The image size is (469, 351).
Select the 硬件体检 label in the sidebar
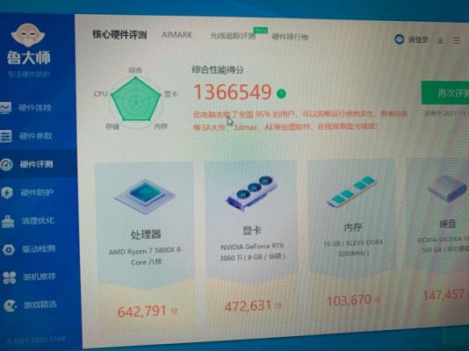[x=35, y=108]
